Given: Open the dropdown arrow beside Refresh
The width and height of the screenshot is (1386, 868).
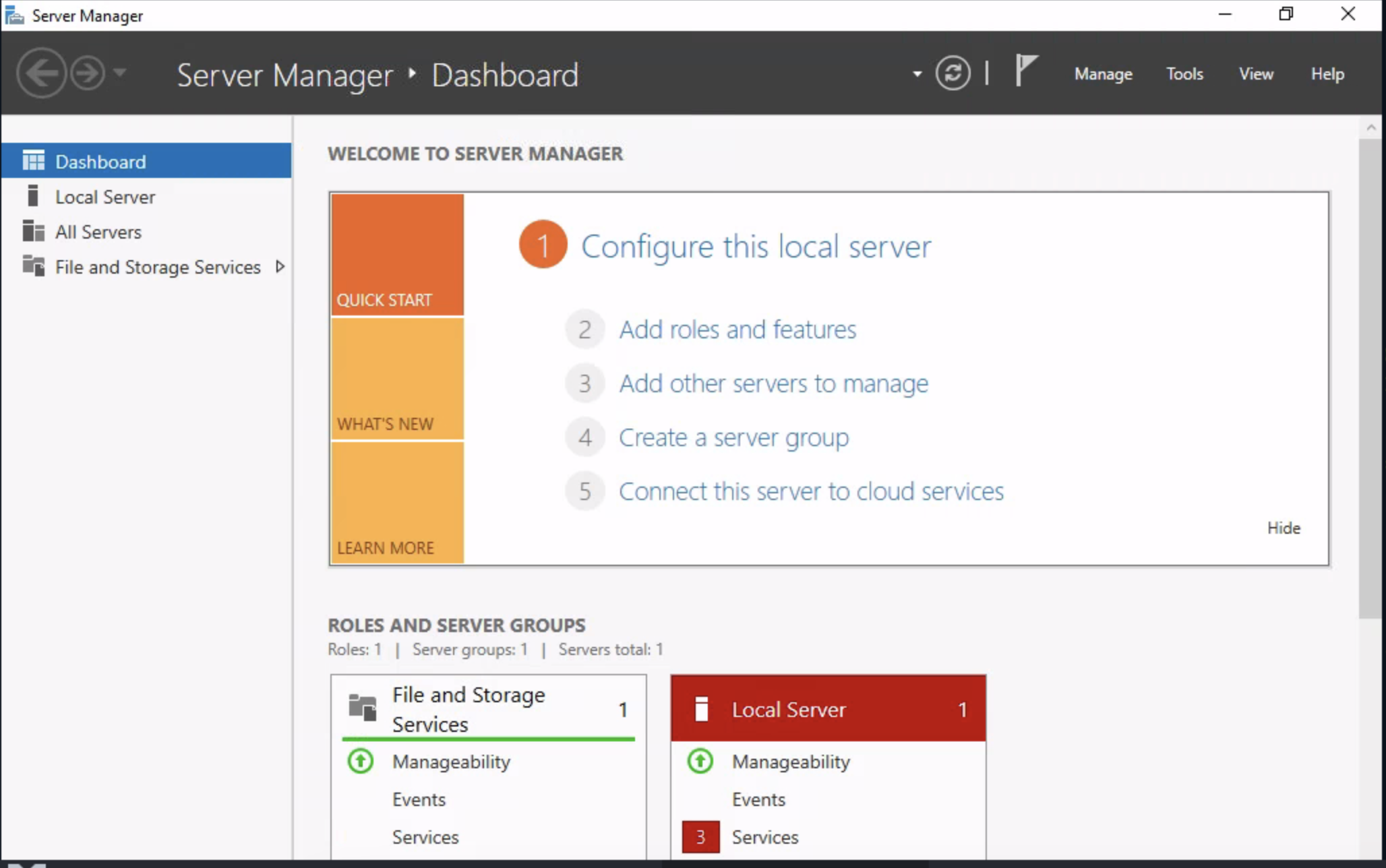Looking at the screenshot, I should (917, 73).
